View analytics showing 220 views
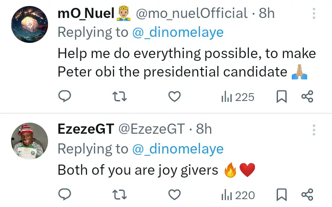This screenshot has height=207, width=332. click(238, 195)
